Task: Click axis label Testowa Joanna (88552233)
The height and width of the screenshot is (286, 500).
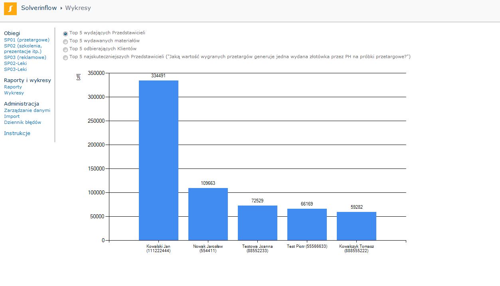Action: [x=257, y=249]
